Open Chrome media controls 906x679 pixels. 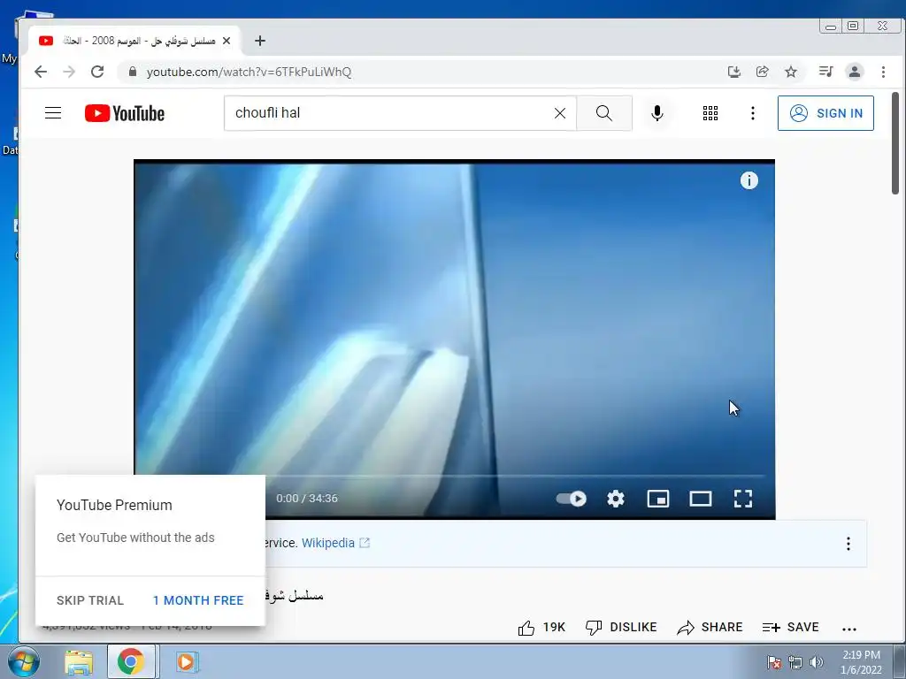tap(825, 72)
